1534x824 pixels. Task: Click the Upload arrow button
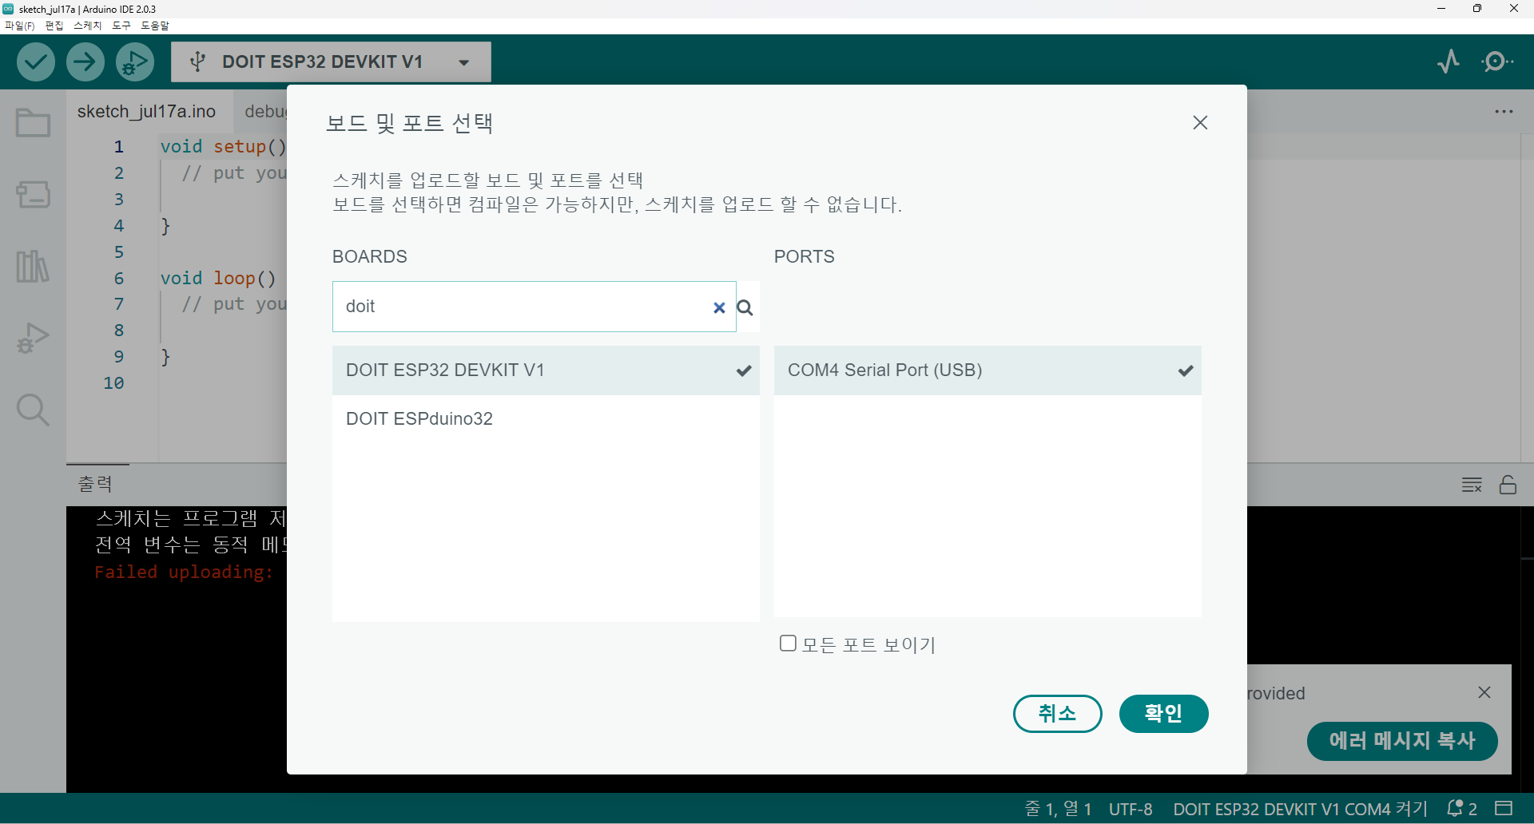point(85,62)
